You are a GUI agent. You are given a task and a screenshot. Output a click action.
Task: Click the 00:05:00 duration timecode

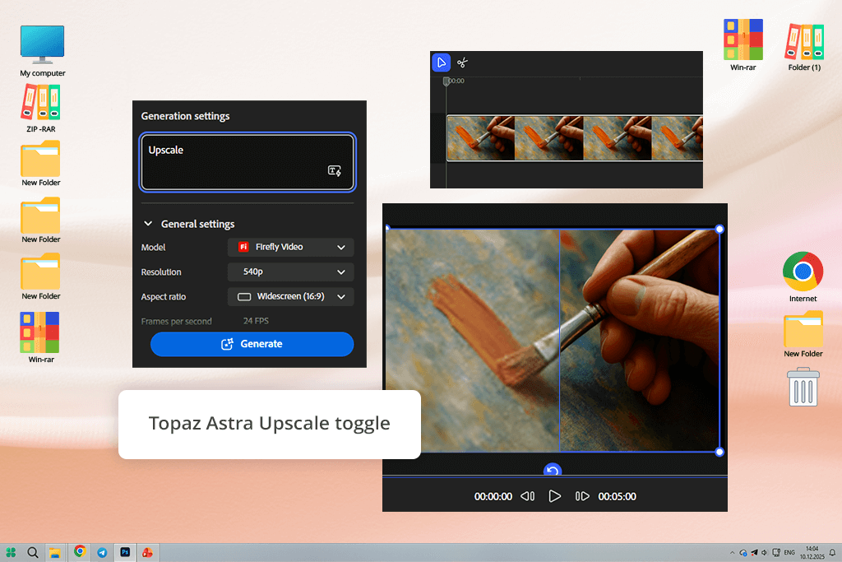click(617, 496)
